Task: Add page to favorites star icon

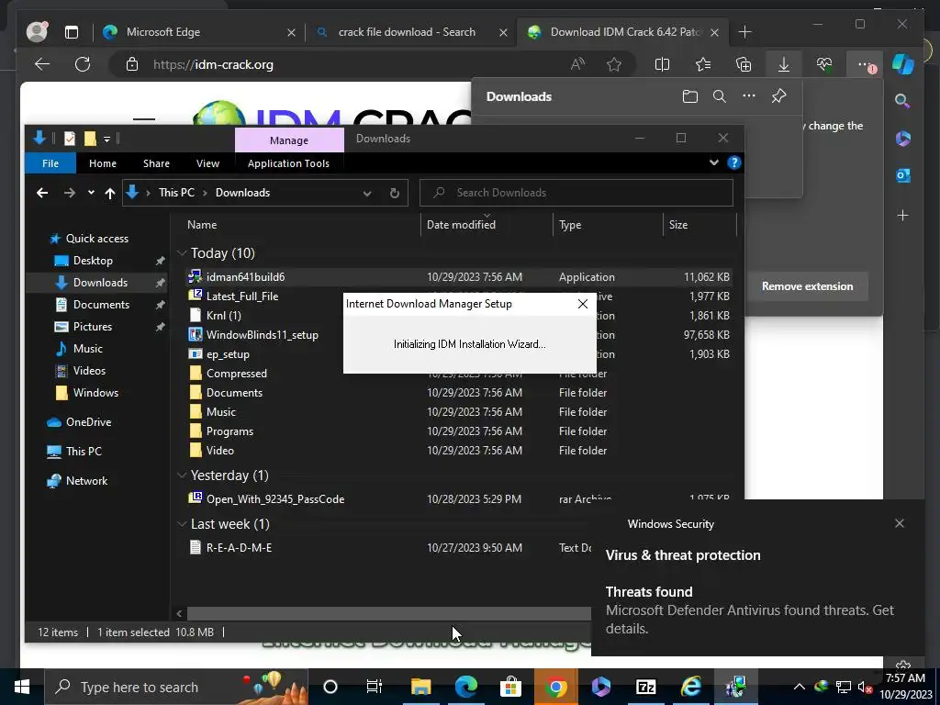Action: pyautogui.click(x=614, y=64)
